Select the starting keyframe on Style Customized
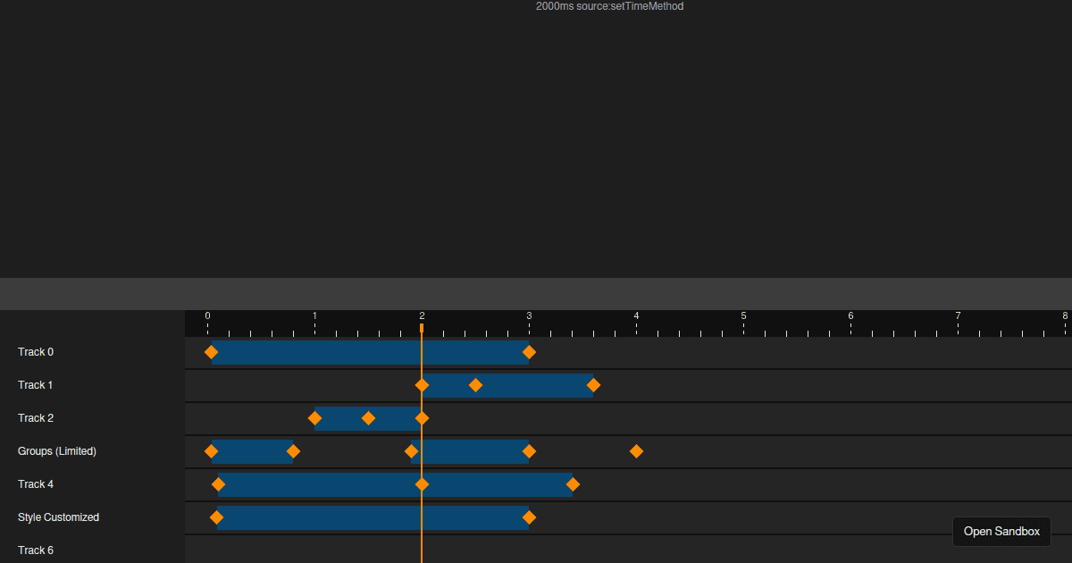The width and height of the screenshot is (1072, 563). [216, 517]
